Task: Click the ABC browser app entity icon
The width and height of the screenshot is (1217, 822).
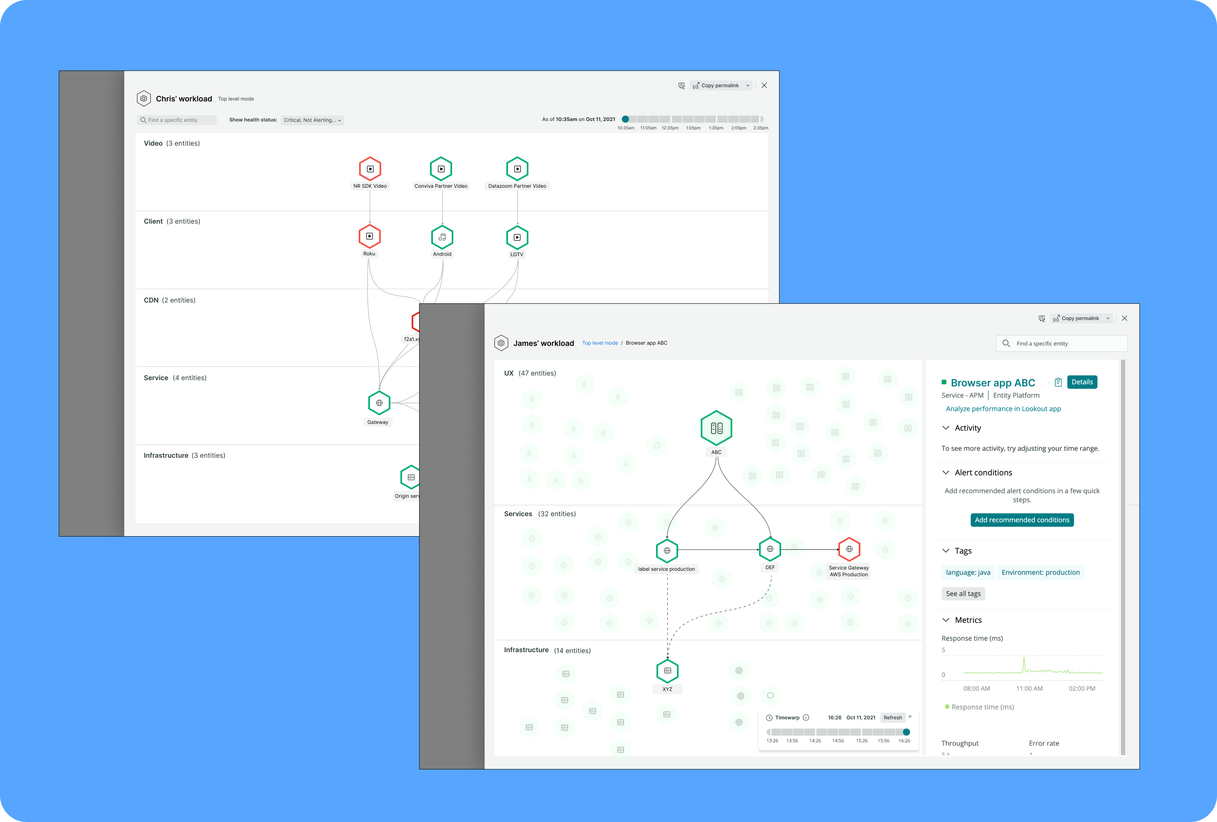Action: click(x=716, y=428)
